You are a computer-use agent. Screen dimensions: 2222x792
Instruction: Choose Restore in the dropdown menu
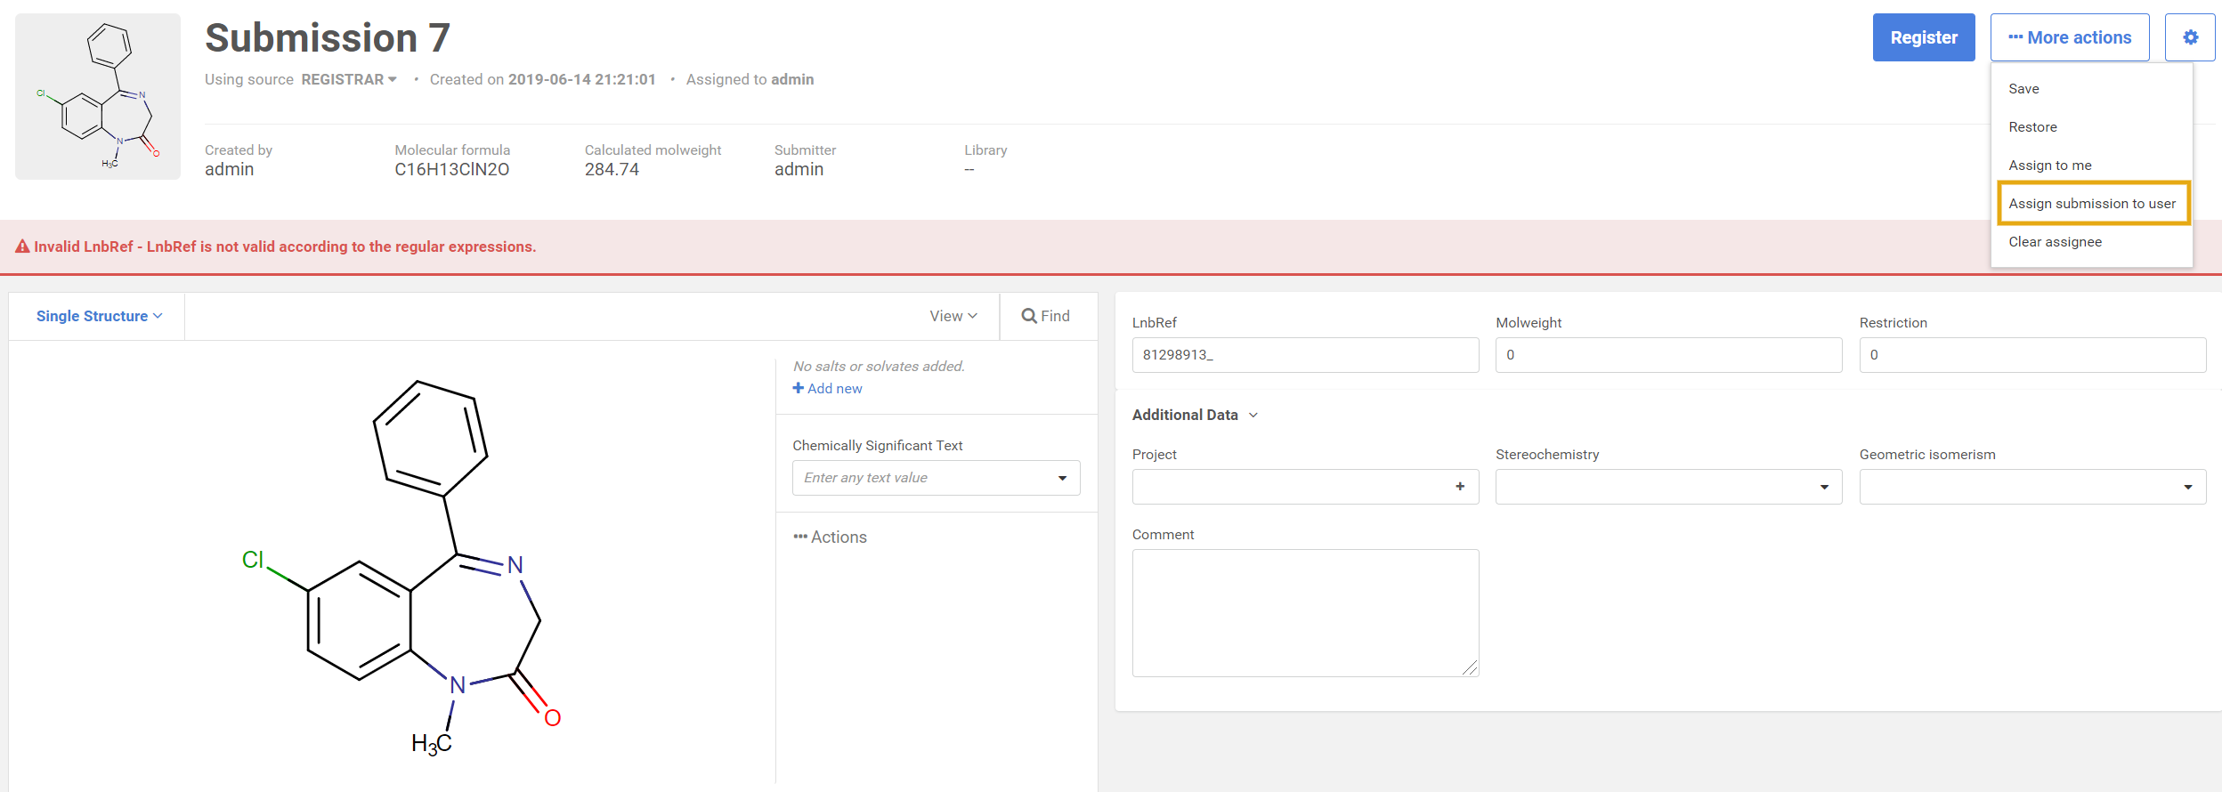tap(2032, 127)
